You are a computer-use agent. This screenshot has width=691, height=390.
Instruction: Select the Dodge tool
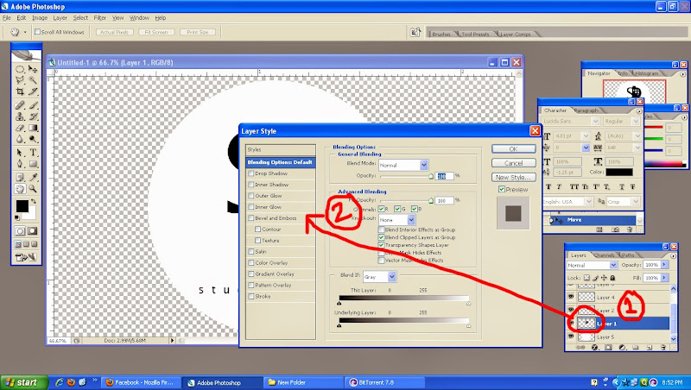33,139
